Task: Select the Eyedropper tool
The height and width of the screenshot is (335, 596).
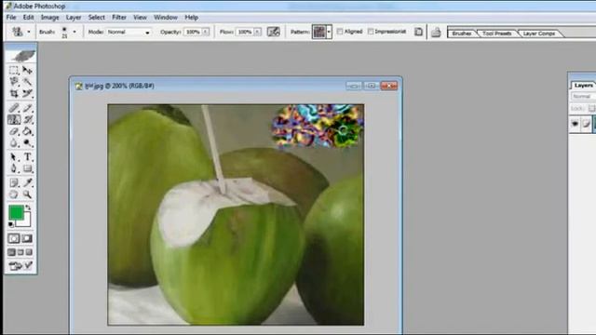Action: click(27, 182)
